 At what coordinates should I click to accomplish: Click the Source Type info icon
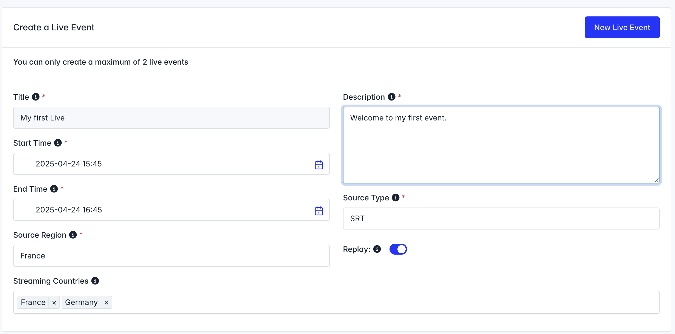396,198
